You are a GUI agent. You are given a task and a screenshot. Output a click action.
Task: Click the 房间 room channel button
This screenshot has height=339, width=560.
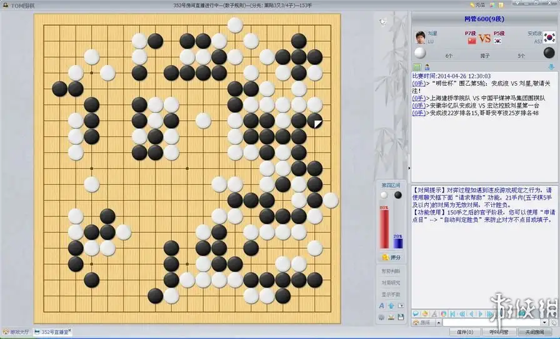[x=423, y=323]
